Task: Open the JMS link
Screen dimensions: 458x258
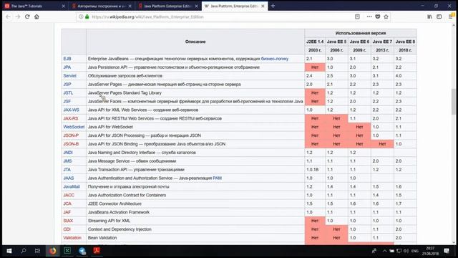Action: (x=67, y=161)
